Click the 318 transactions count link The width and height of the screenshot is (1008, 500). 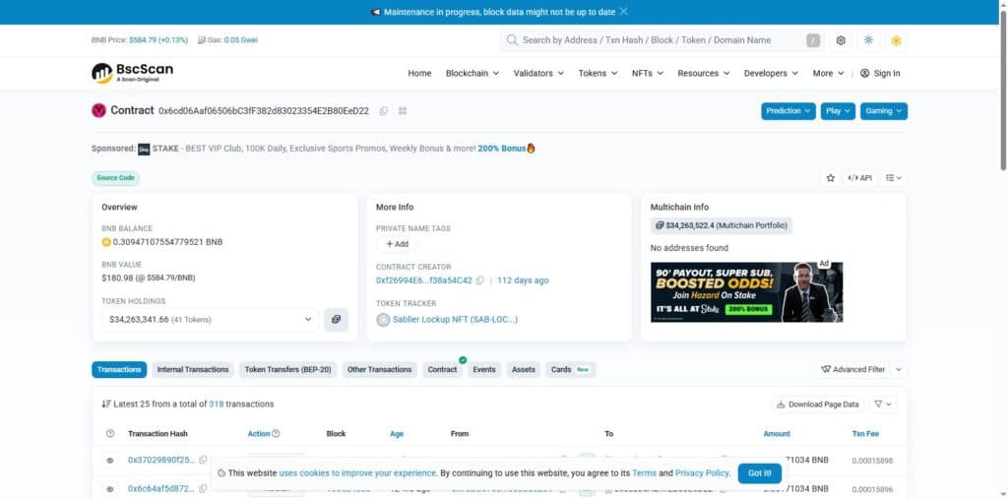click(x=216, y=405)
